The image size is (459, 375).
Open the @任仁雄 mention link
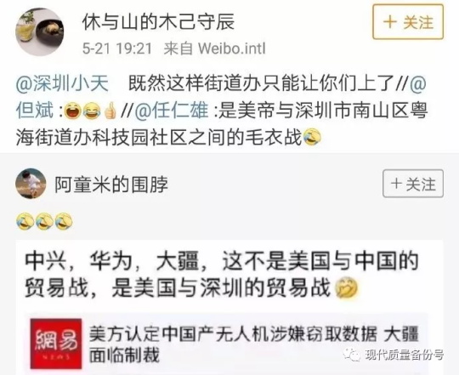tap(172, 110)
